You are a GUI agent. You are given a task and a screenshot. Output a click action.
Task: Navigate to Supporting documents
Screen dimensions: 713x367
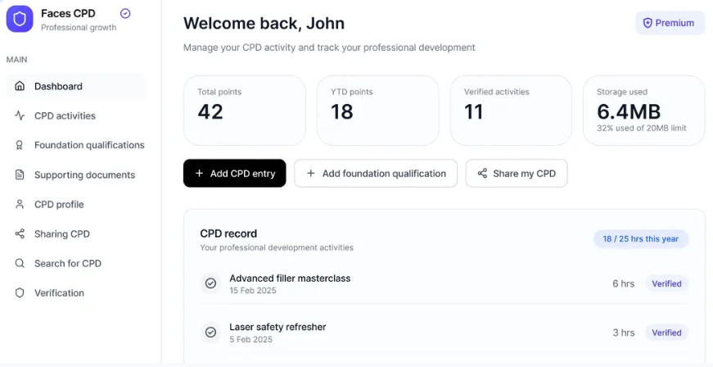pos(75,174)
